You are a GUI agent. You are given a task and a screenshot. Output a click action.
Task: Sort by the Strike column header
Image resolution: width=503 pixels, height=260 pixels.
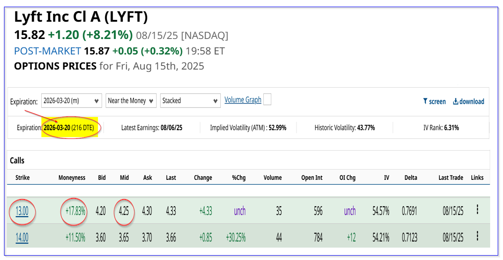(23, 178)
